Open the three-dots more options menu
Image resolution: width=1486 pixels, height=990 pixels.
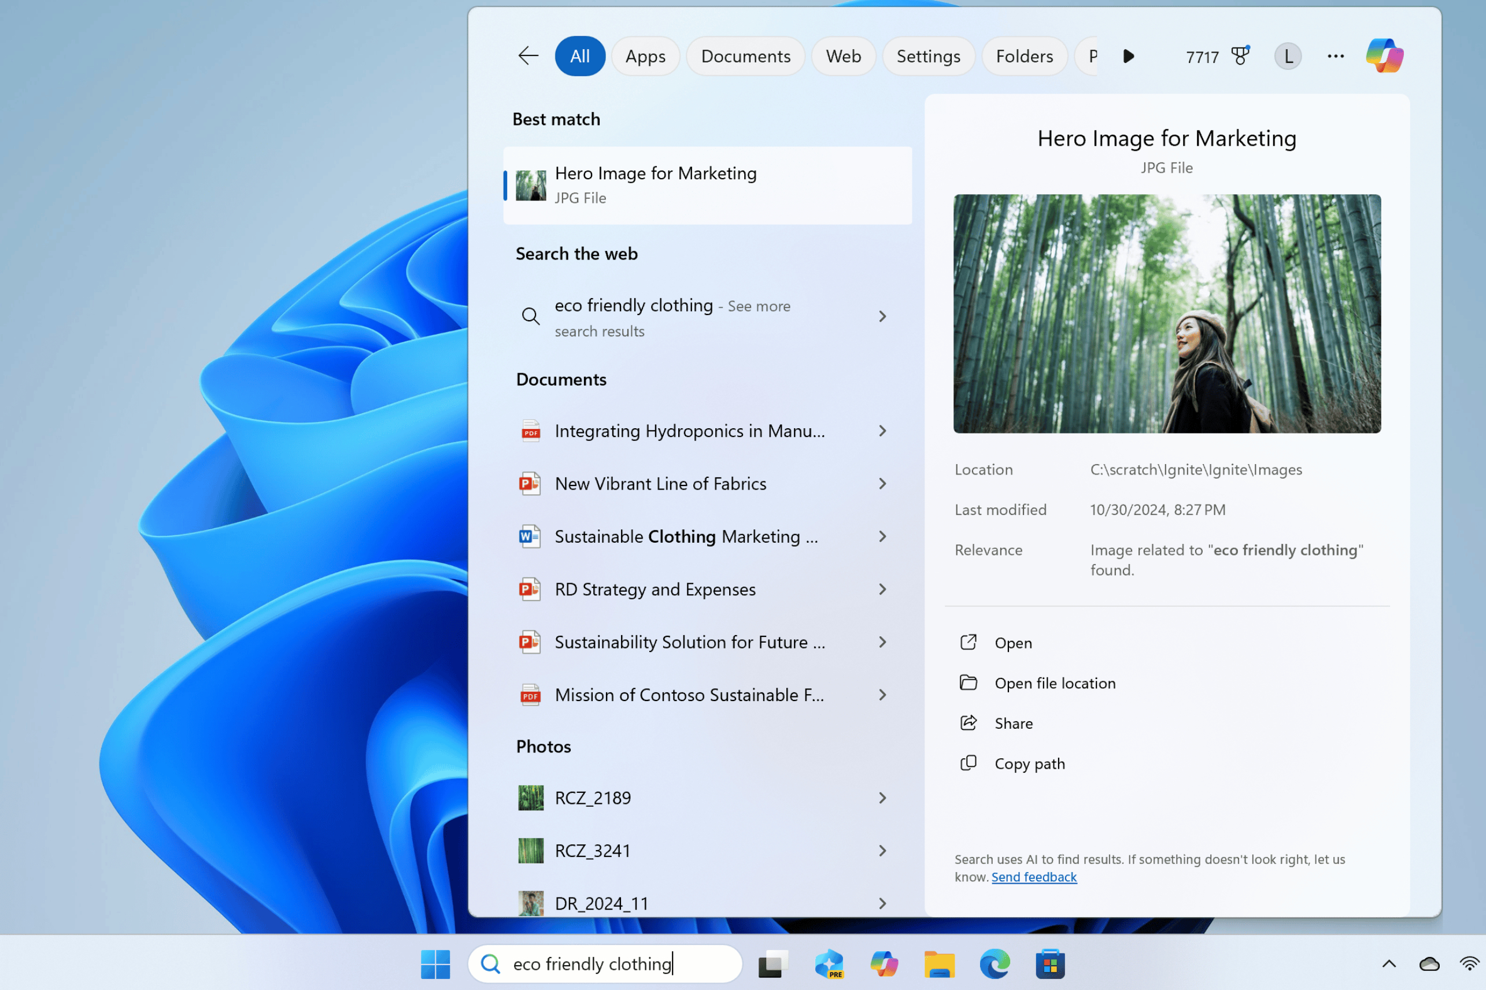click(x=1335, y=55)
